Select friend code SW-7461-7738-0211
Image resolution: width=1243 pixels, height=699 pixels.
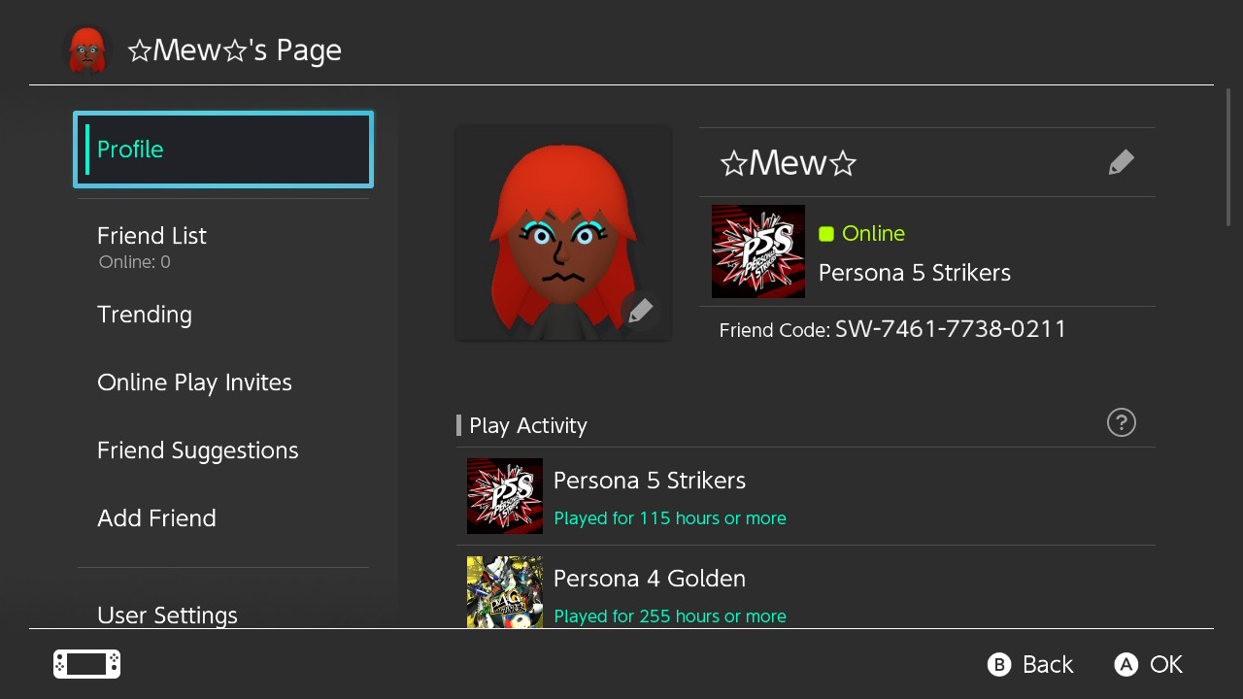click(x=951, y=329)
